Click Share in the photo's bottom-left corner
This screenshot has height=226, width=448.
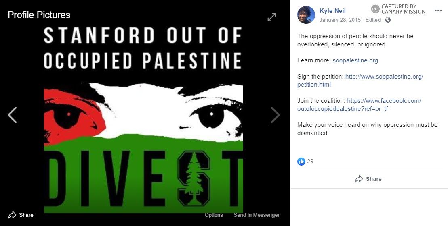[21, 215]
